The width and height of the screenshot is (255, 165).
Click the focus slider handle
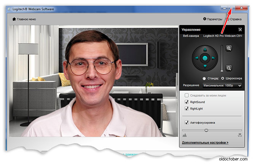(206, 130)
